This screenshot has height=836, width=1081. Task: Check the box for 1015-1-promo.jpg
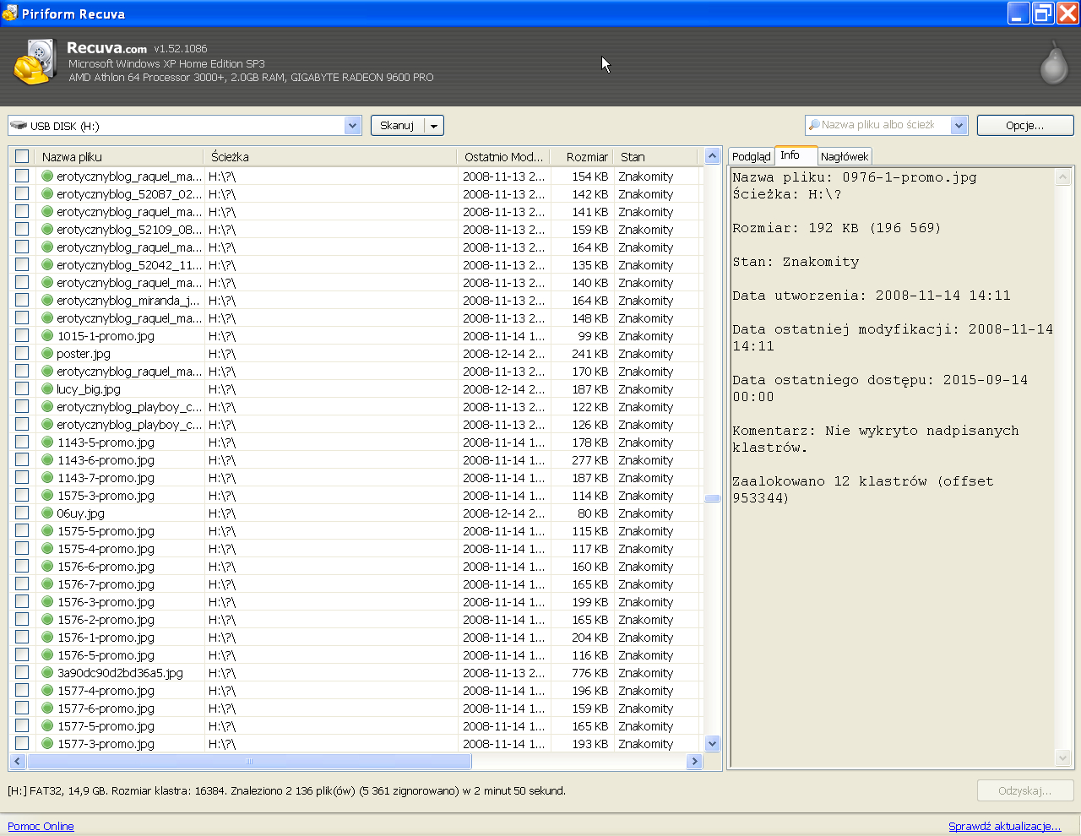[22, 335]
